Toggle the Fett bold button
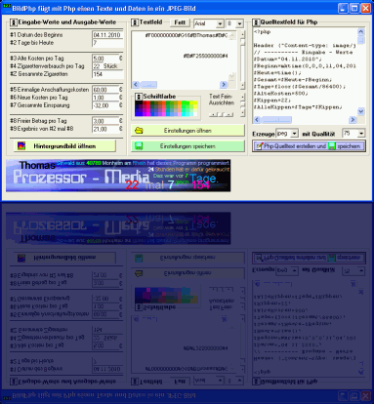 click(180, 22)
